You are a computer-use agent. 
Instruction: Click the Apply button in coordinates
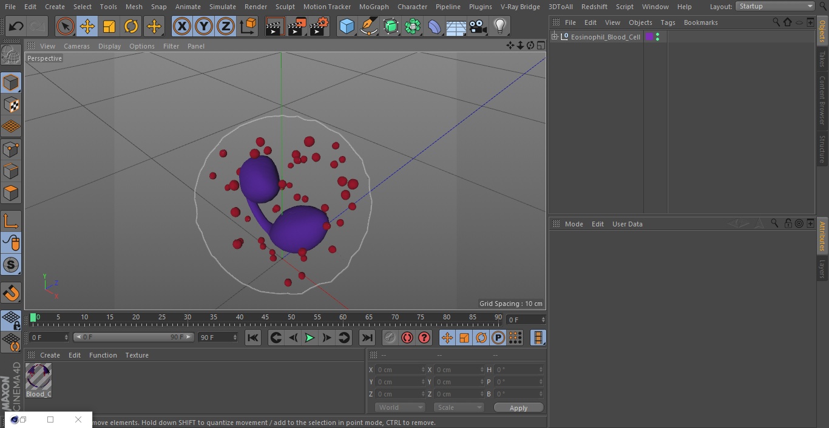point(518,407)
